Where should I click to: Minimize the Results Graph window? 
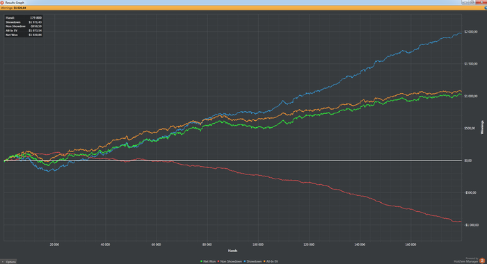(465, 2)
